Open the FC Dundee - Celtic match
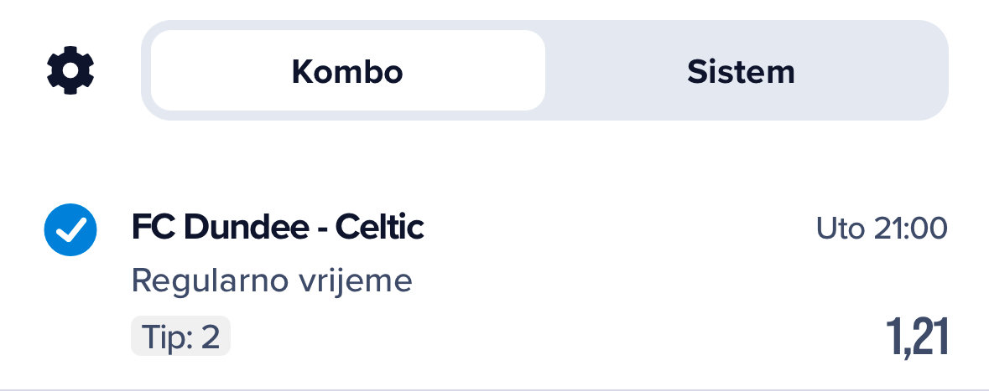The height and width of the screenshot is (391, 989). (x=278, y=227)
